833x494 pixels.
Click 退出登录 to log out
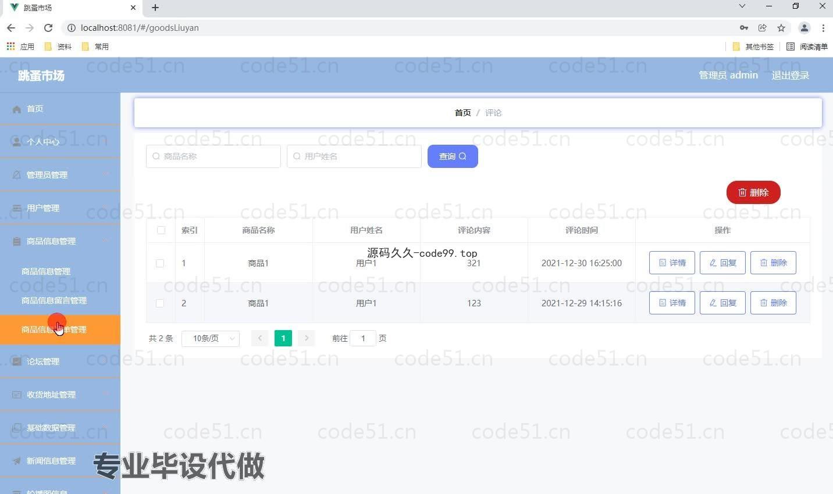point(790,76)
